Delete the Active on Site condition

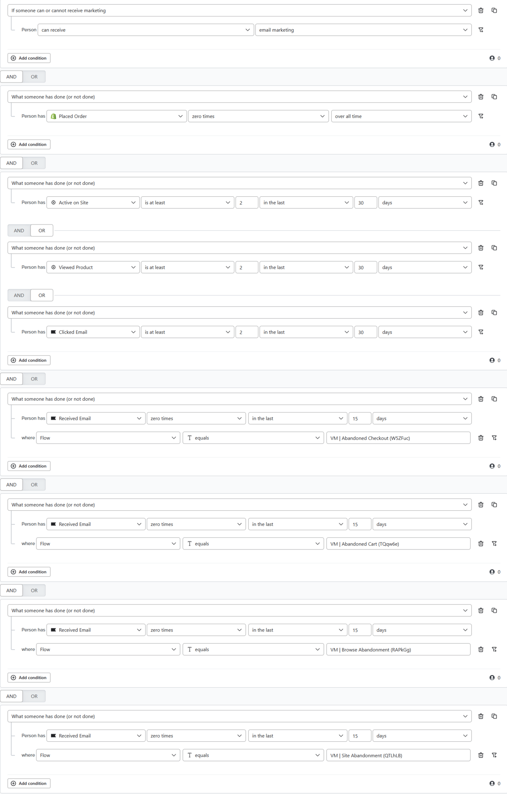click(481, 183)
